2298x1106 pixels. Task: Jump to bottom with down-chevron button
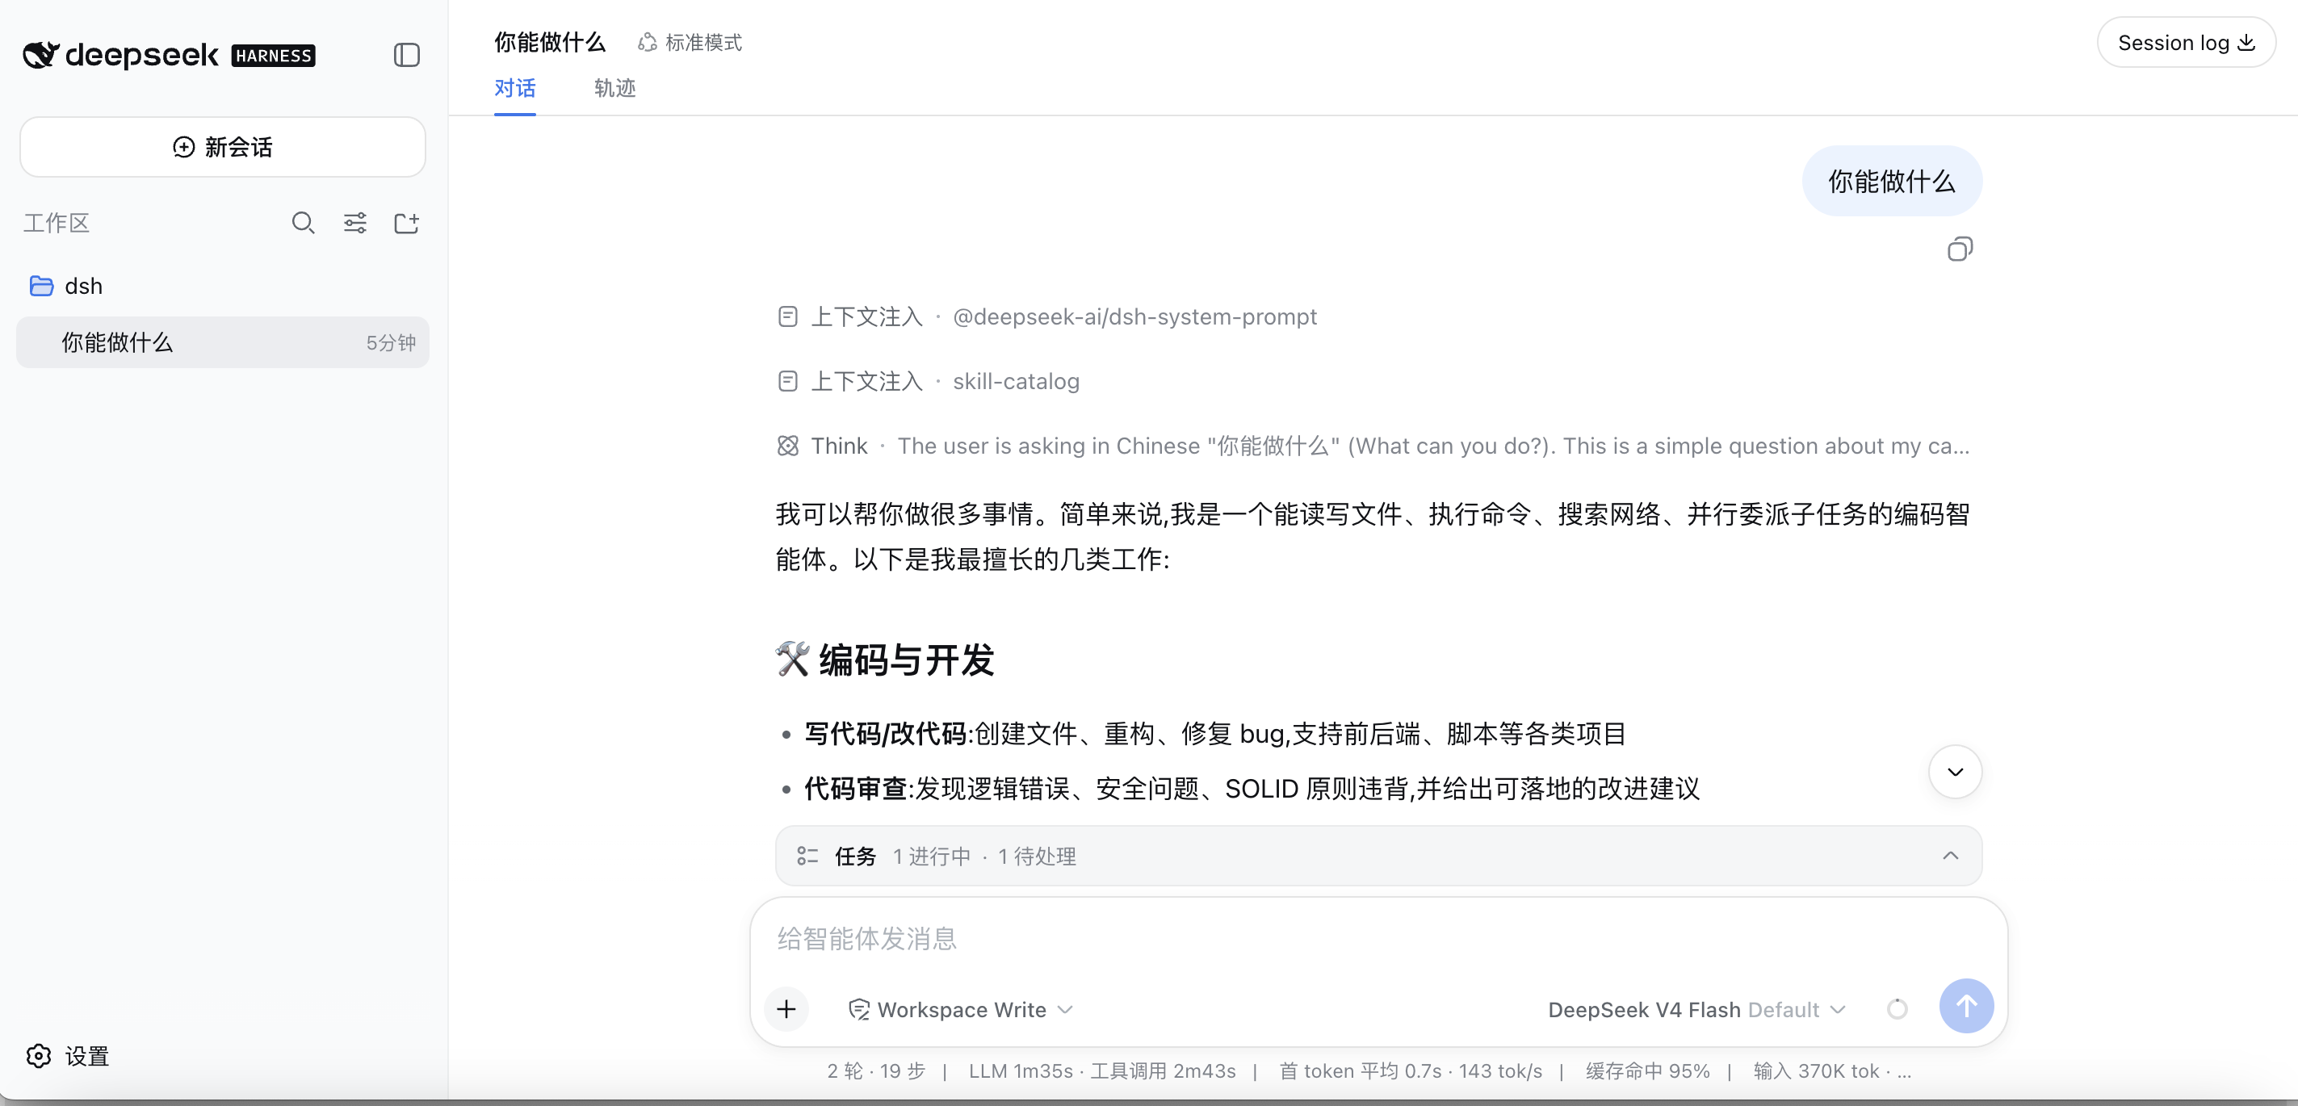click(x=1956, y=773)
